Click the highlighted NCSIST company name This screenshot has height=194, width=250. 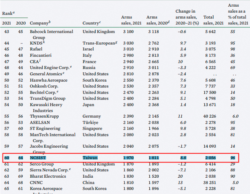click(38, 158)
